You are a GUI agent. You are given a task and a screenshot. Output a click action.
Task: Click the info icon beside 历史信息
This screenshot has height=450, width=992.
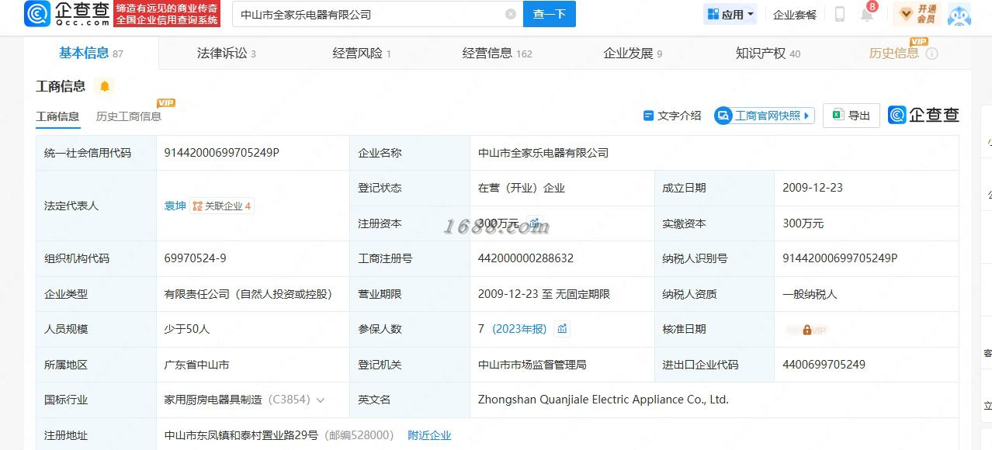click(x=932, y=54)
